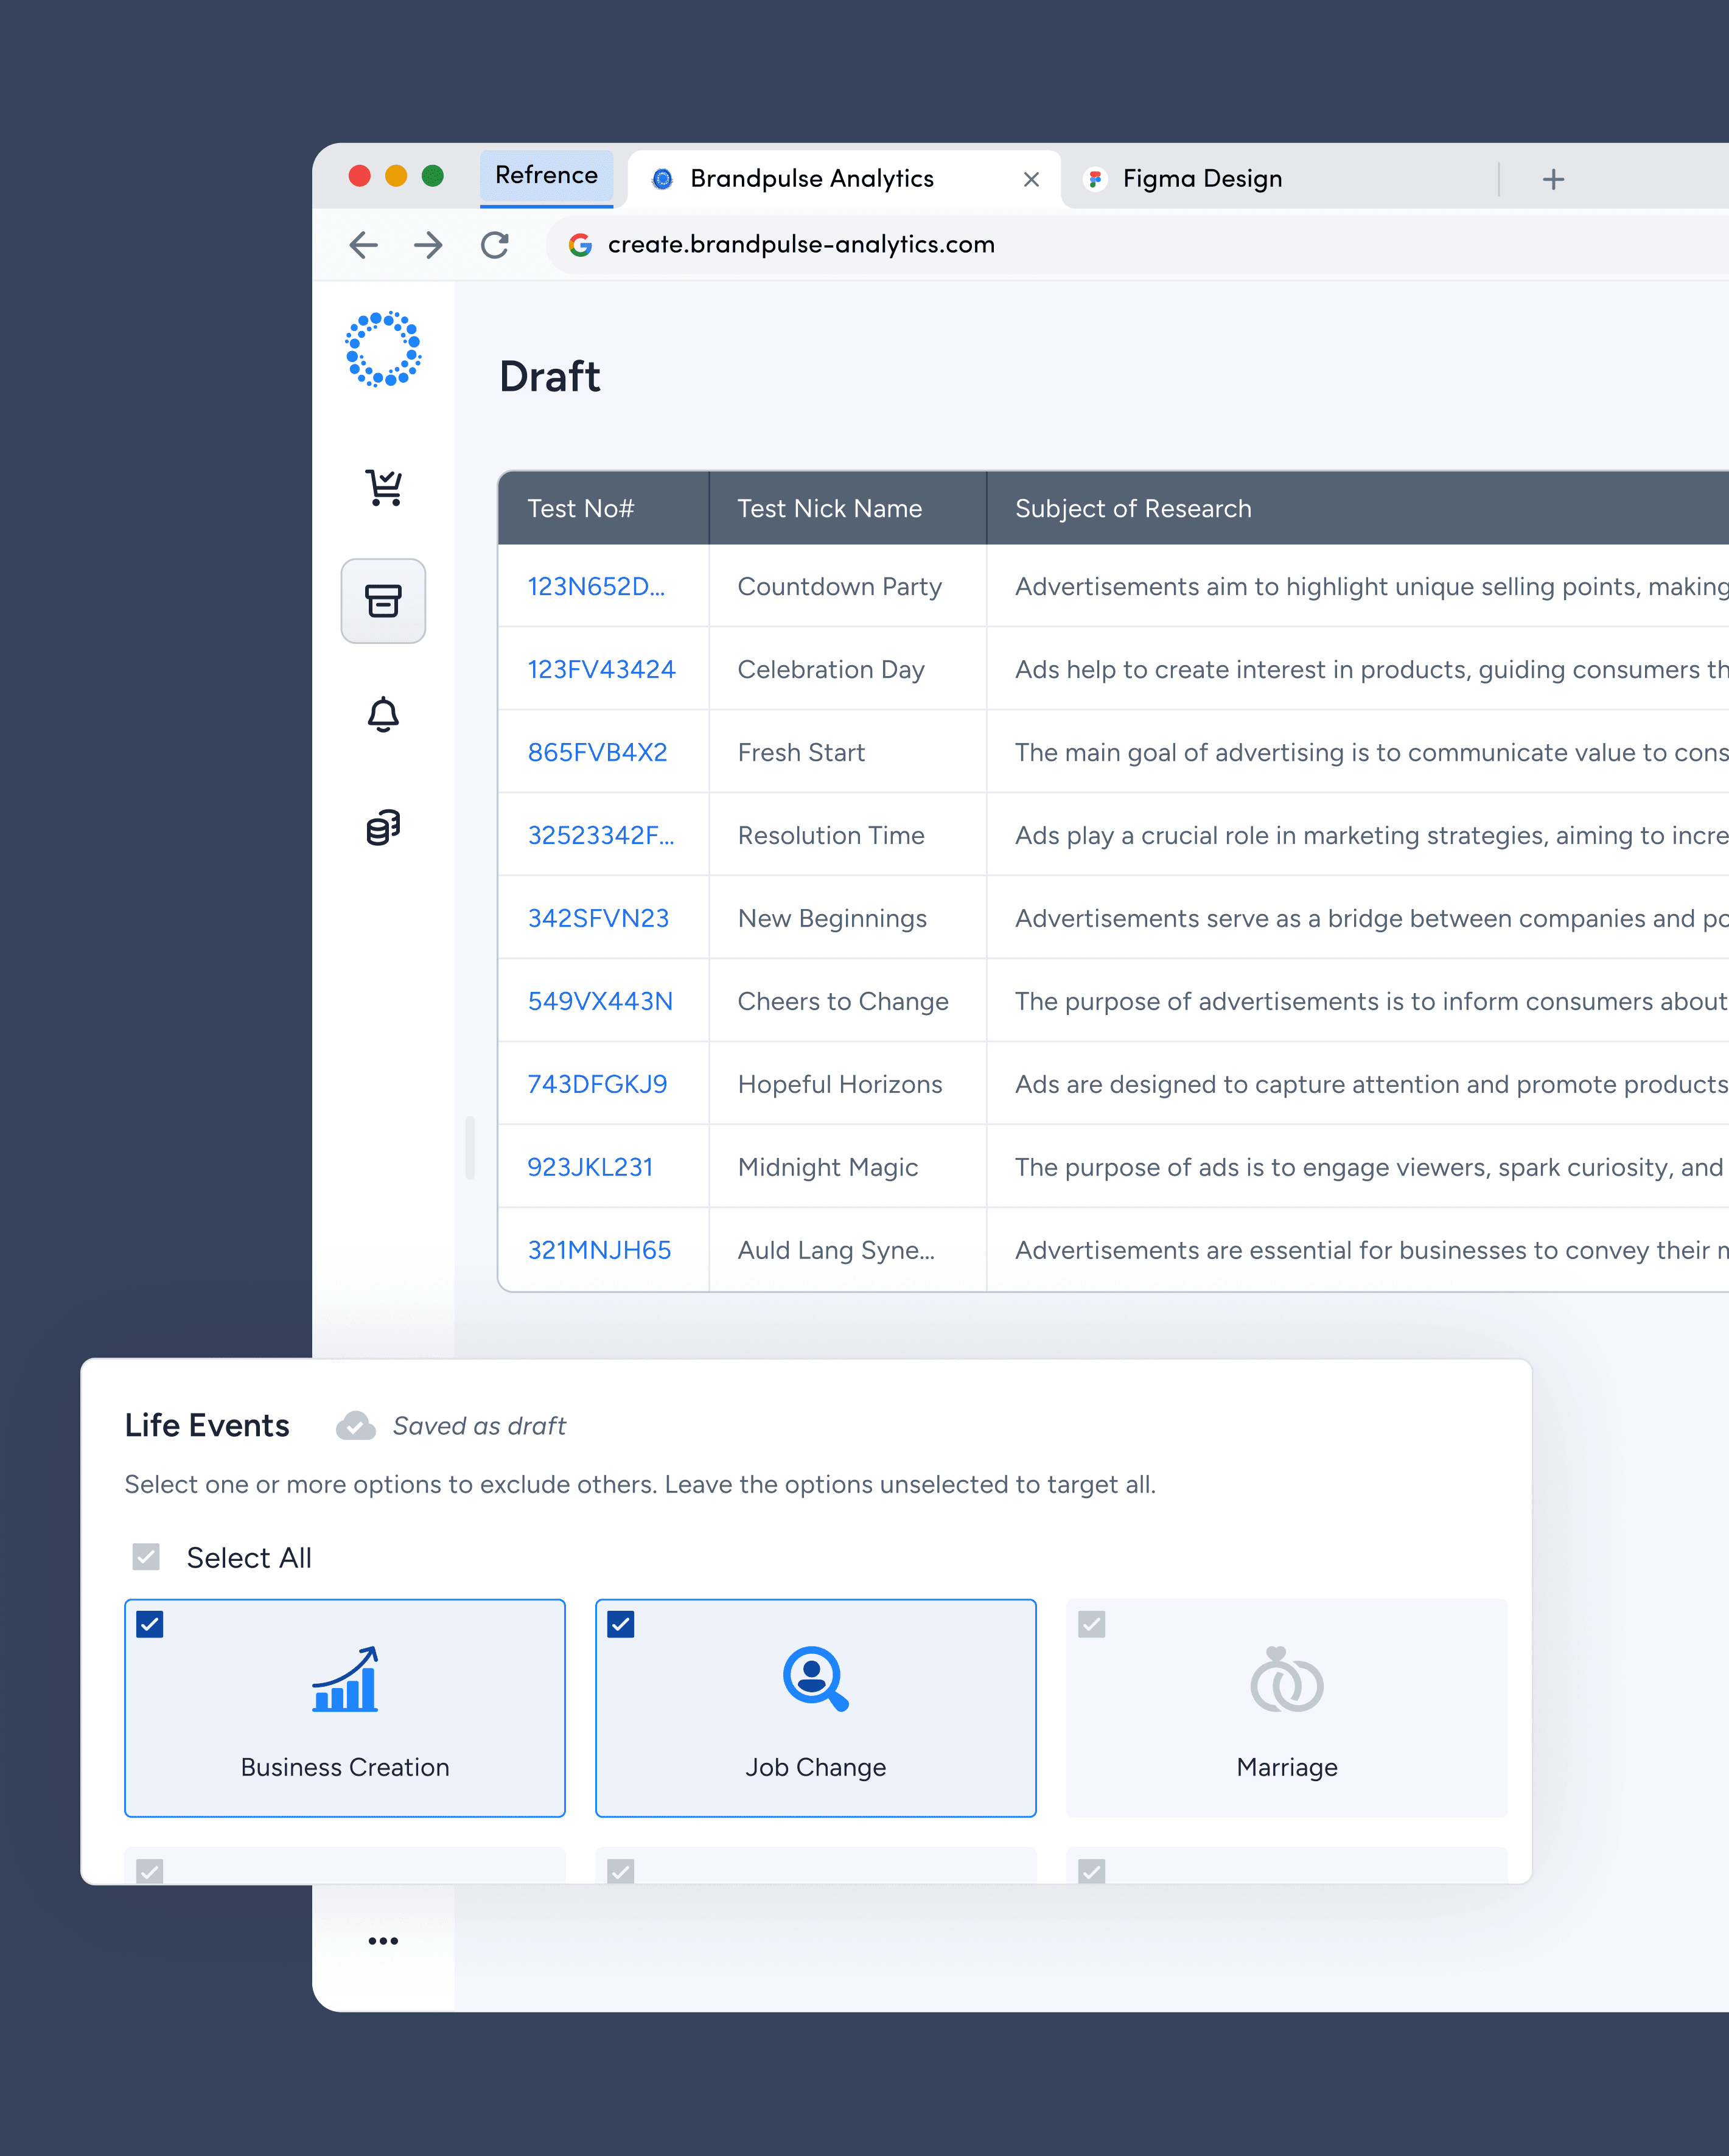Click the Business Creation growth chart icon
The width and height of the screenshot is (1729, 2156).
(345, 1679)
